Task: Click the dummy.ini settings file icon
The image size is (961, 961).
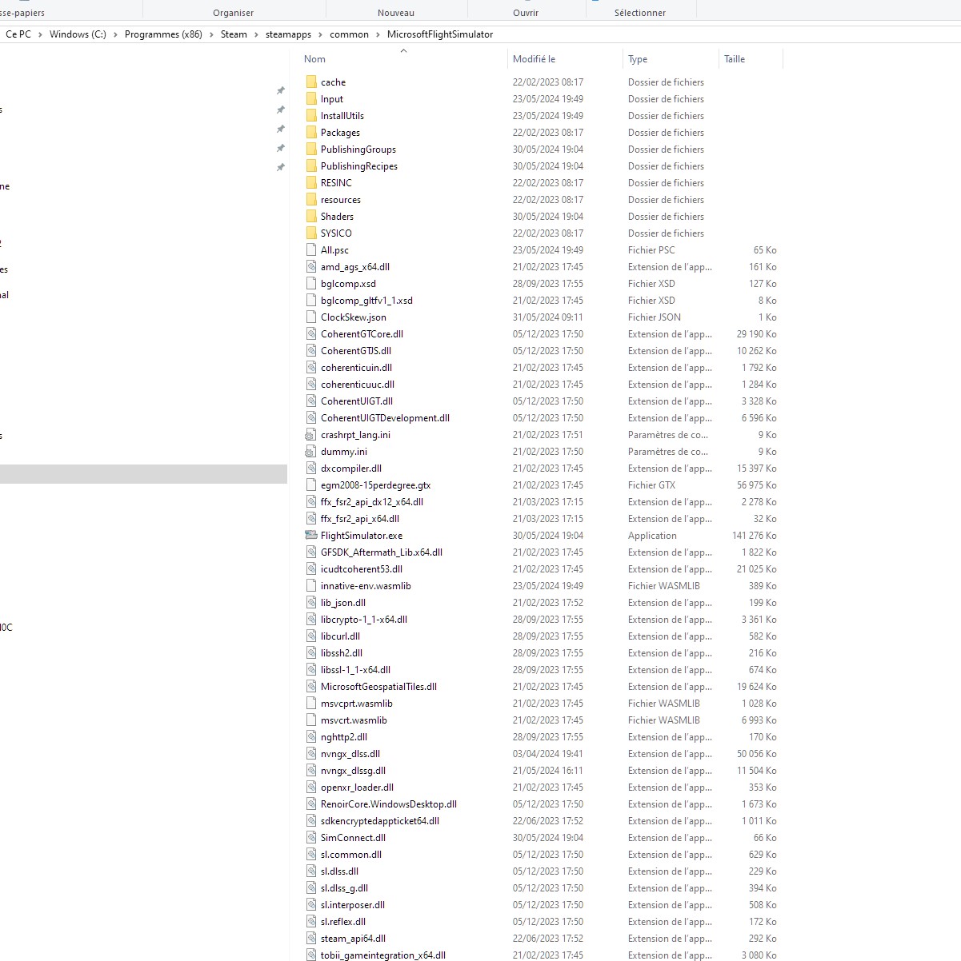Action: tap(311, 451)
